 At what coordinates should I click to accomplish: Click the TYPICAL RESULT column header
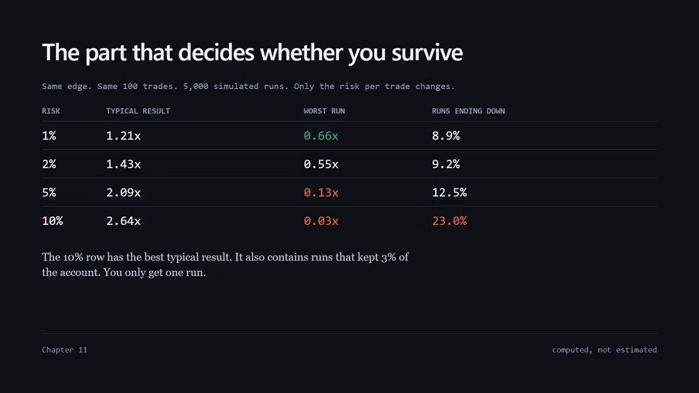(138, 111)
